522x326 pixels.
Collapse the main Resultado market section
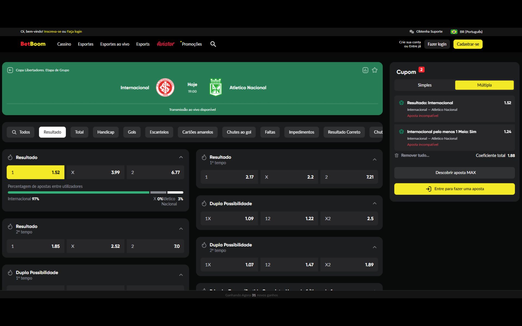click(x=181, y=157)
